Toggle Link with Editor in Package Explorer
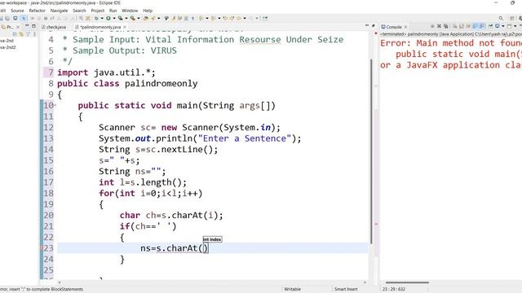 [x=21, y=34]
